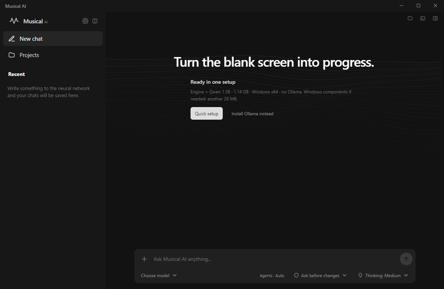Open settings via the gear icon

point(85,21)
